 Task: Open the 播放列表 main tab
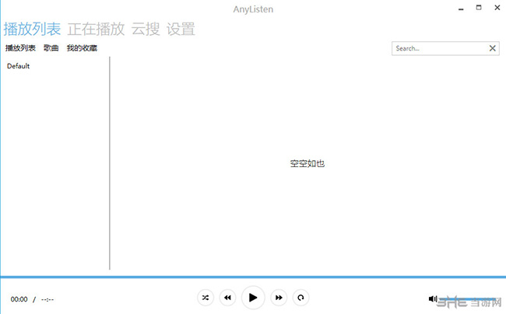tap(32, 29)
